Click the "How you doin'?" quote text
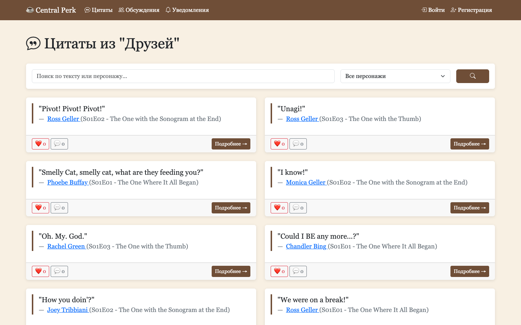The width and height of the screenshot is (521, 325). click(67, 300)
